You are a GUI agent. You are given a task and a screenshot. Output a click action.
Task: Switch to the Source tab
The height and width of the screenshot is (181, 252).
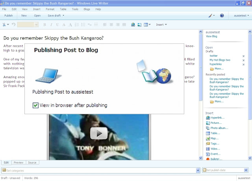tap(32, 162)
